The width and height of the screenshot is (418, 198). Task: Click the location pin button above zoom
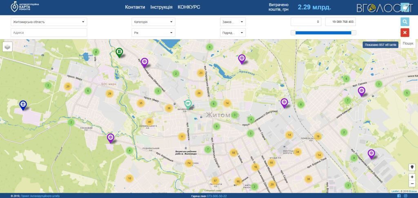pyautogui.click(x=412, y=167)
